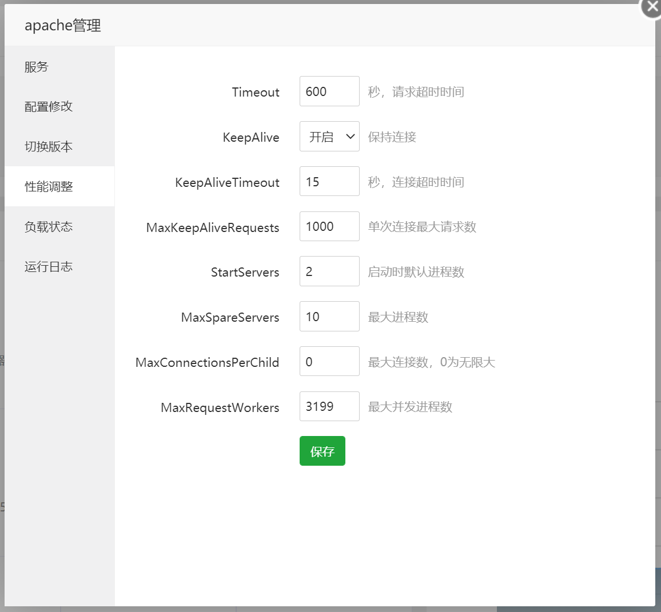The height and width of the screenshot is (612, 661).
Task: Click the MaxConnectionsPerChild input
Action: tap(329, 362)
